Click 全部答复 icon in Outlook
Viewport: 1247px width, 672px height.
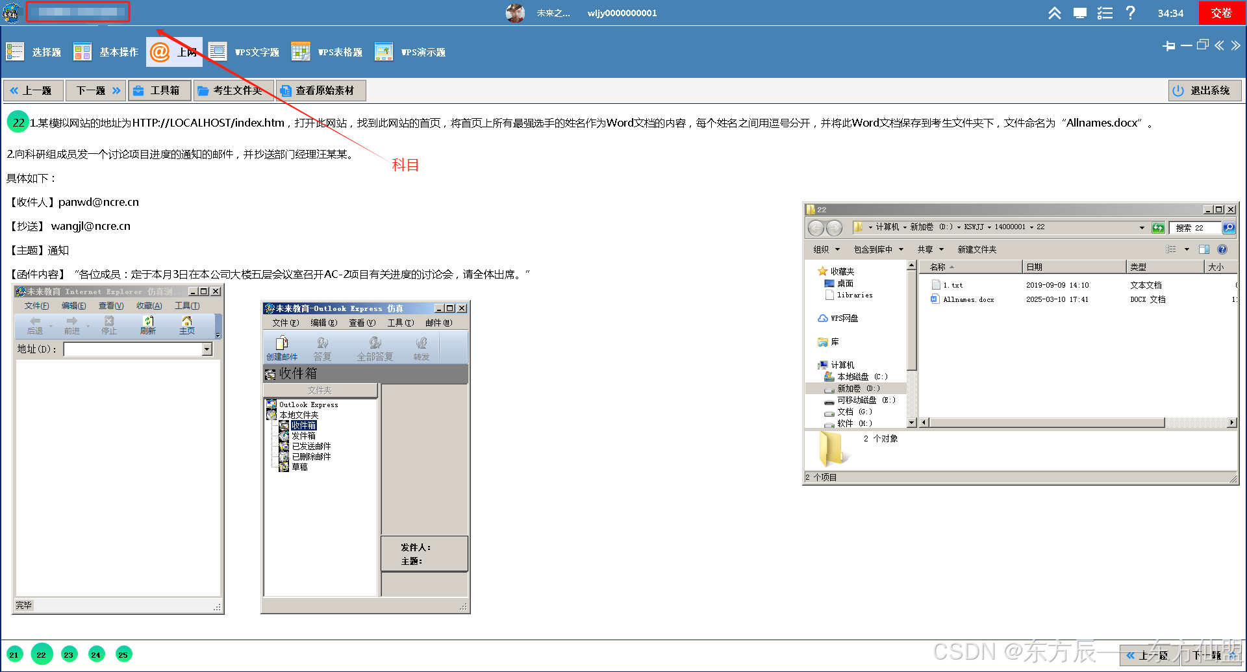click(375, 348)
